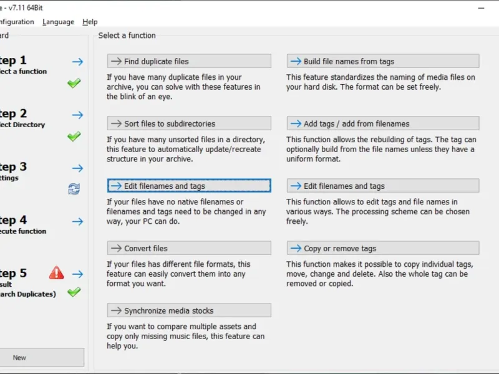Select the blue arrow next to Step 3

[x=77, y=168]
